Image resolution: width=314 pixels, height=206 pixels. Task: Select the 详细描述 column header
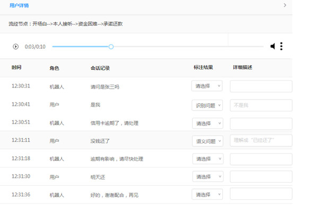242,68
